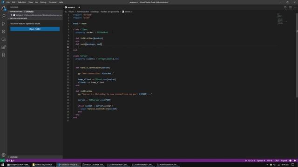
Task: Click Administrator in the breadcrumb path
Action: pos(83,12)
